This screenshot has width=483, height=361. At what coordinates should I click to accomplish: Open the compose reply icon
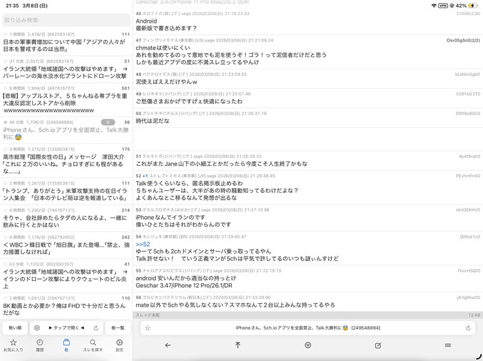(x=377, y=345)
